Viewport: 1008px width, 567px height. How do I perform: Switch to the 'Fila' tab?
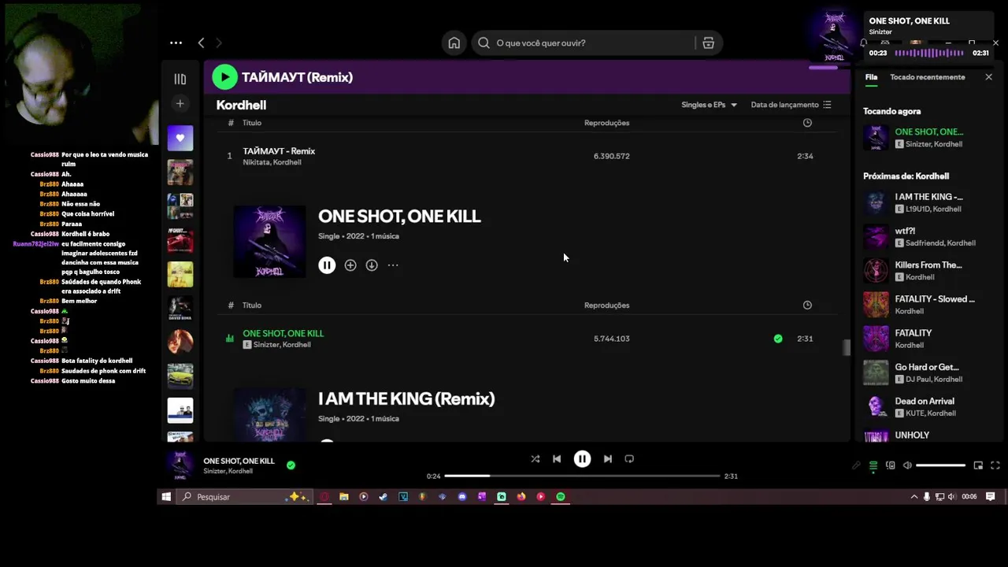(x=871, y=77)
